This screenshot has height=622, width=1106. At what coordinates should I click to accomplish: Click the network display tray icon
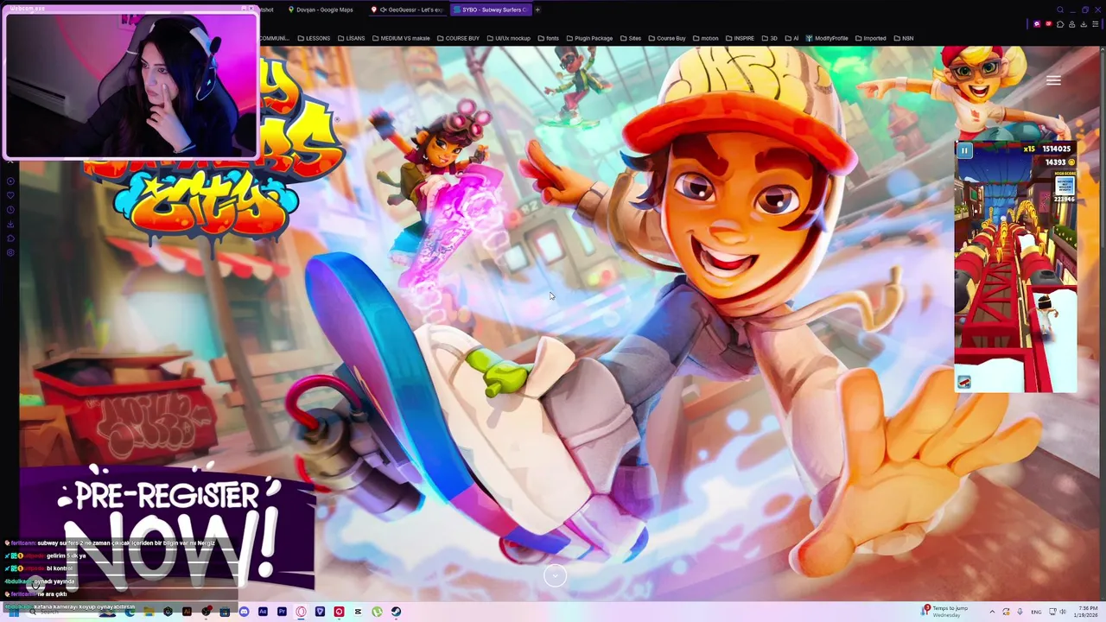[1052, 612]
